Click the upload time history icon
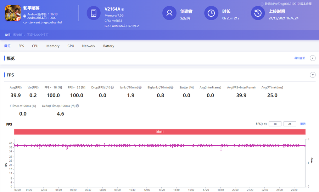The image size is (319, 192). 258,13
